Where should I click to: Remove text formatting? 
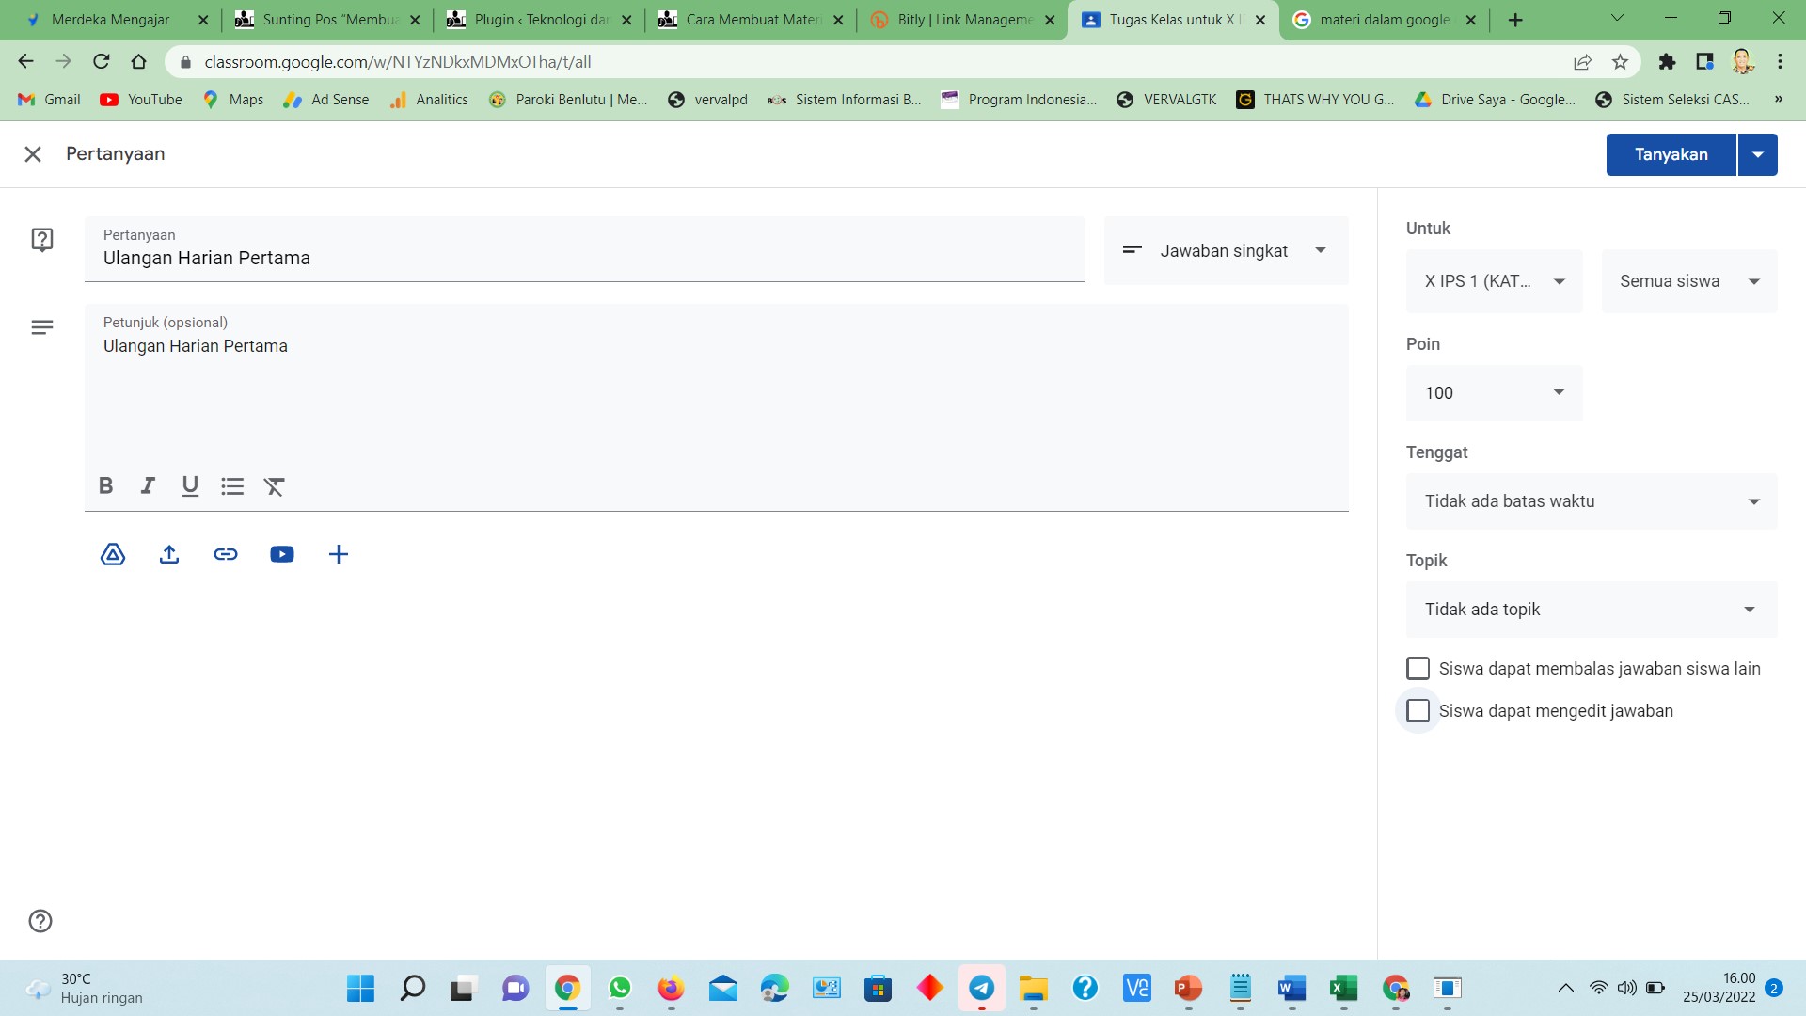click(x=274, y=485)
